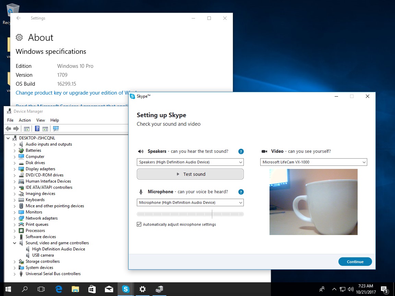This screenshot has width=395, height=296.
Task: Switch to Device Manager via taskbar icon
Action: click(159, 289)
